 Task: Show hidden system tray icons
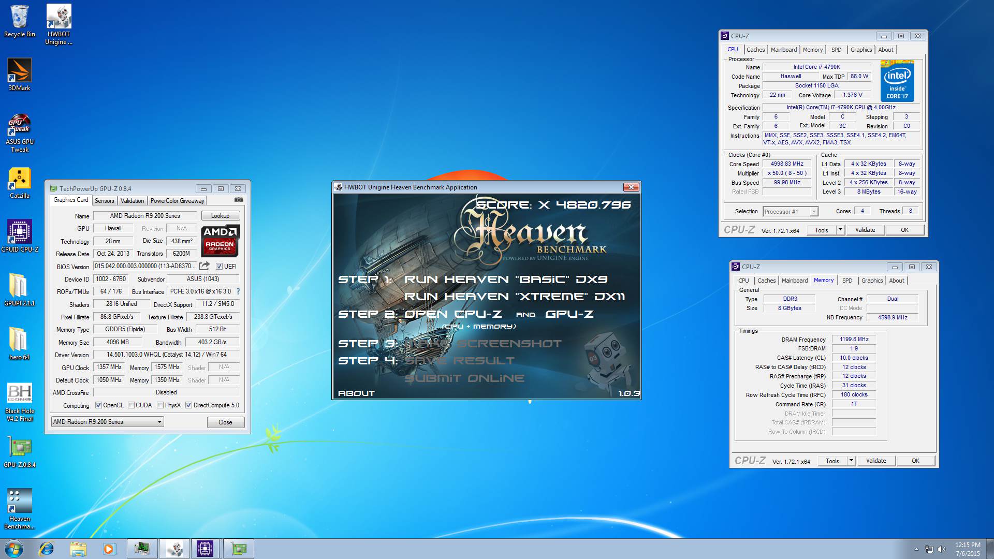916,549
